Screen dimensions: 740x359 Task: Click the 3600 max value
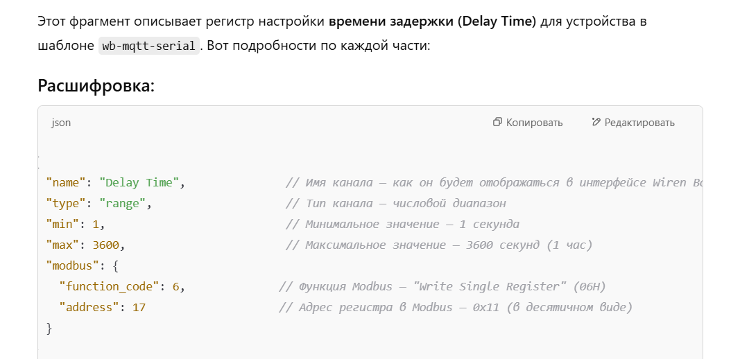(x=105, y=245)
